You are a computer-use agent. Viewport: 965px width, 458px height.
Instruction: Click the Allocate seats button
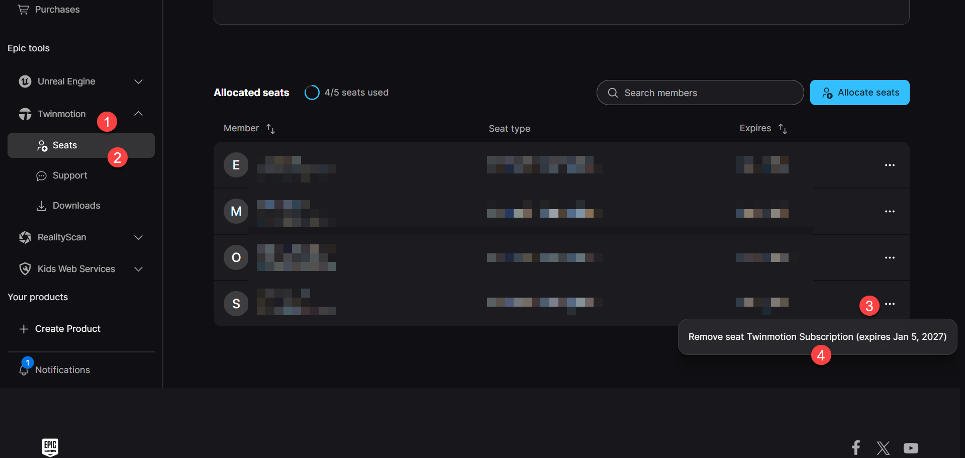tap(860, 93)
